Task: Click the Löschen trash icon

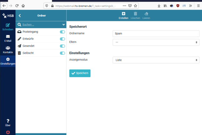Action: click(135, 14)
